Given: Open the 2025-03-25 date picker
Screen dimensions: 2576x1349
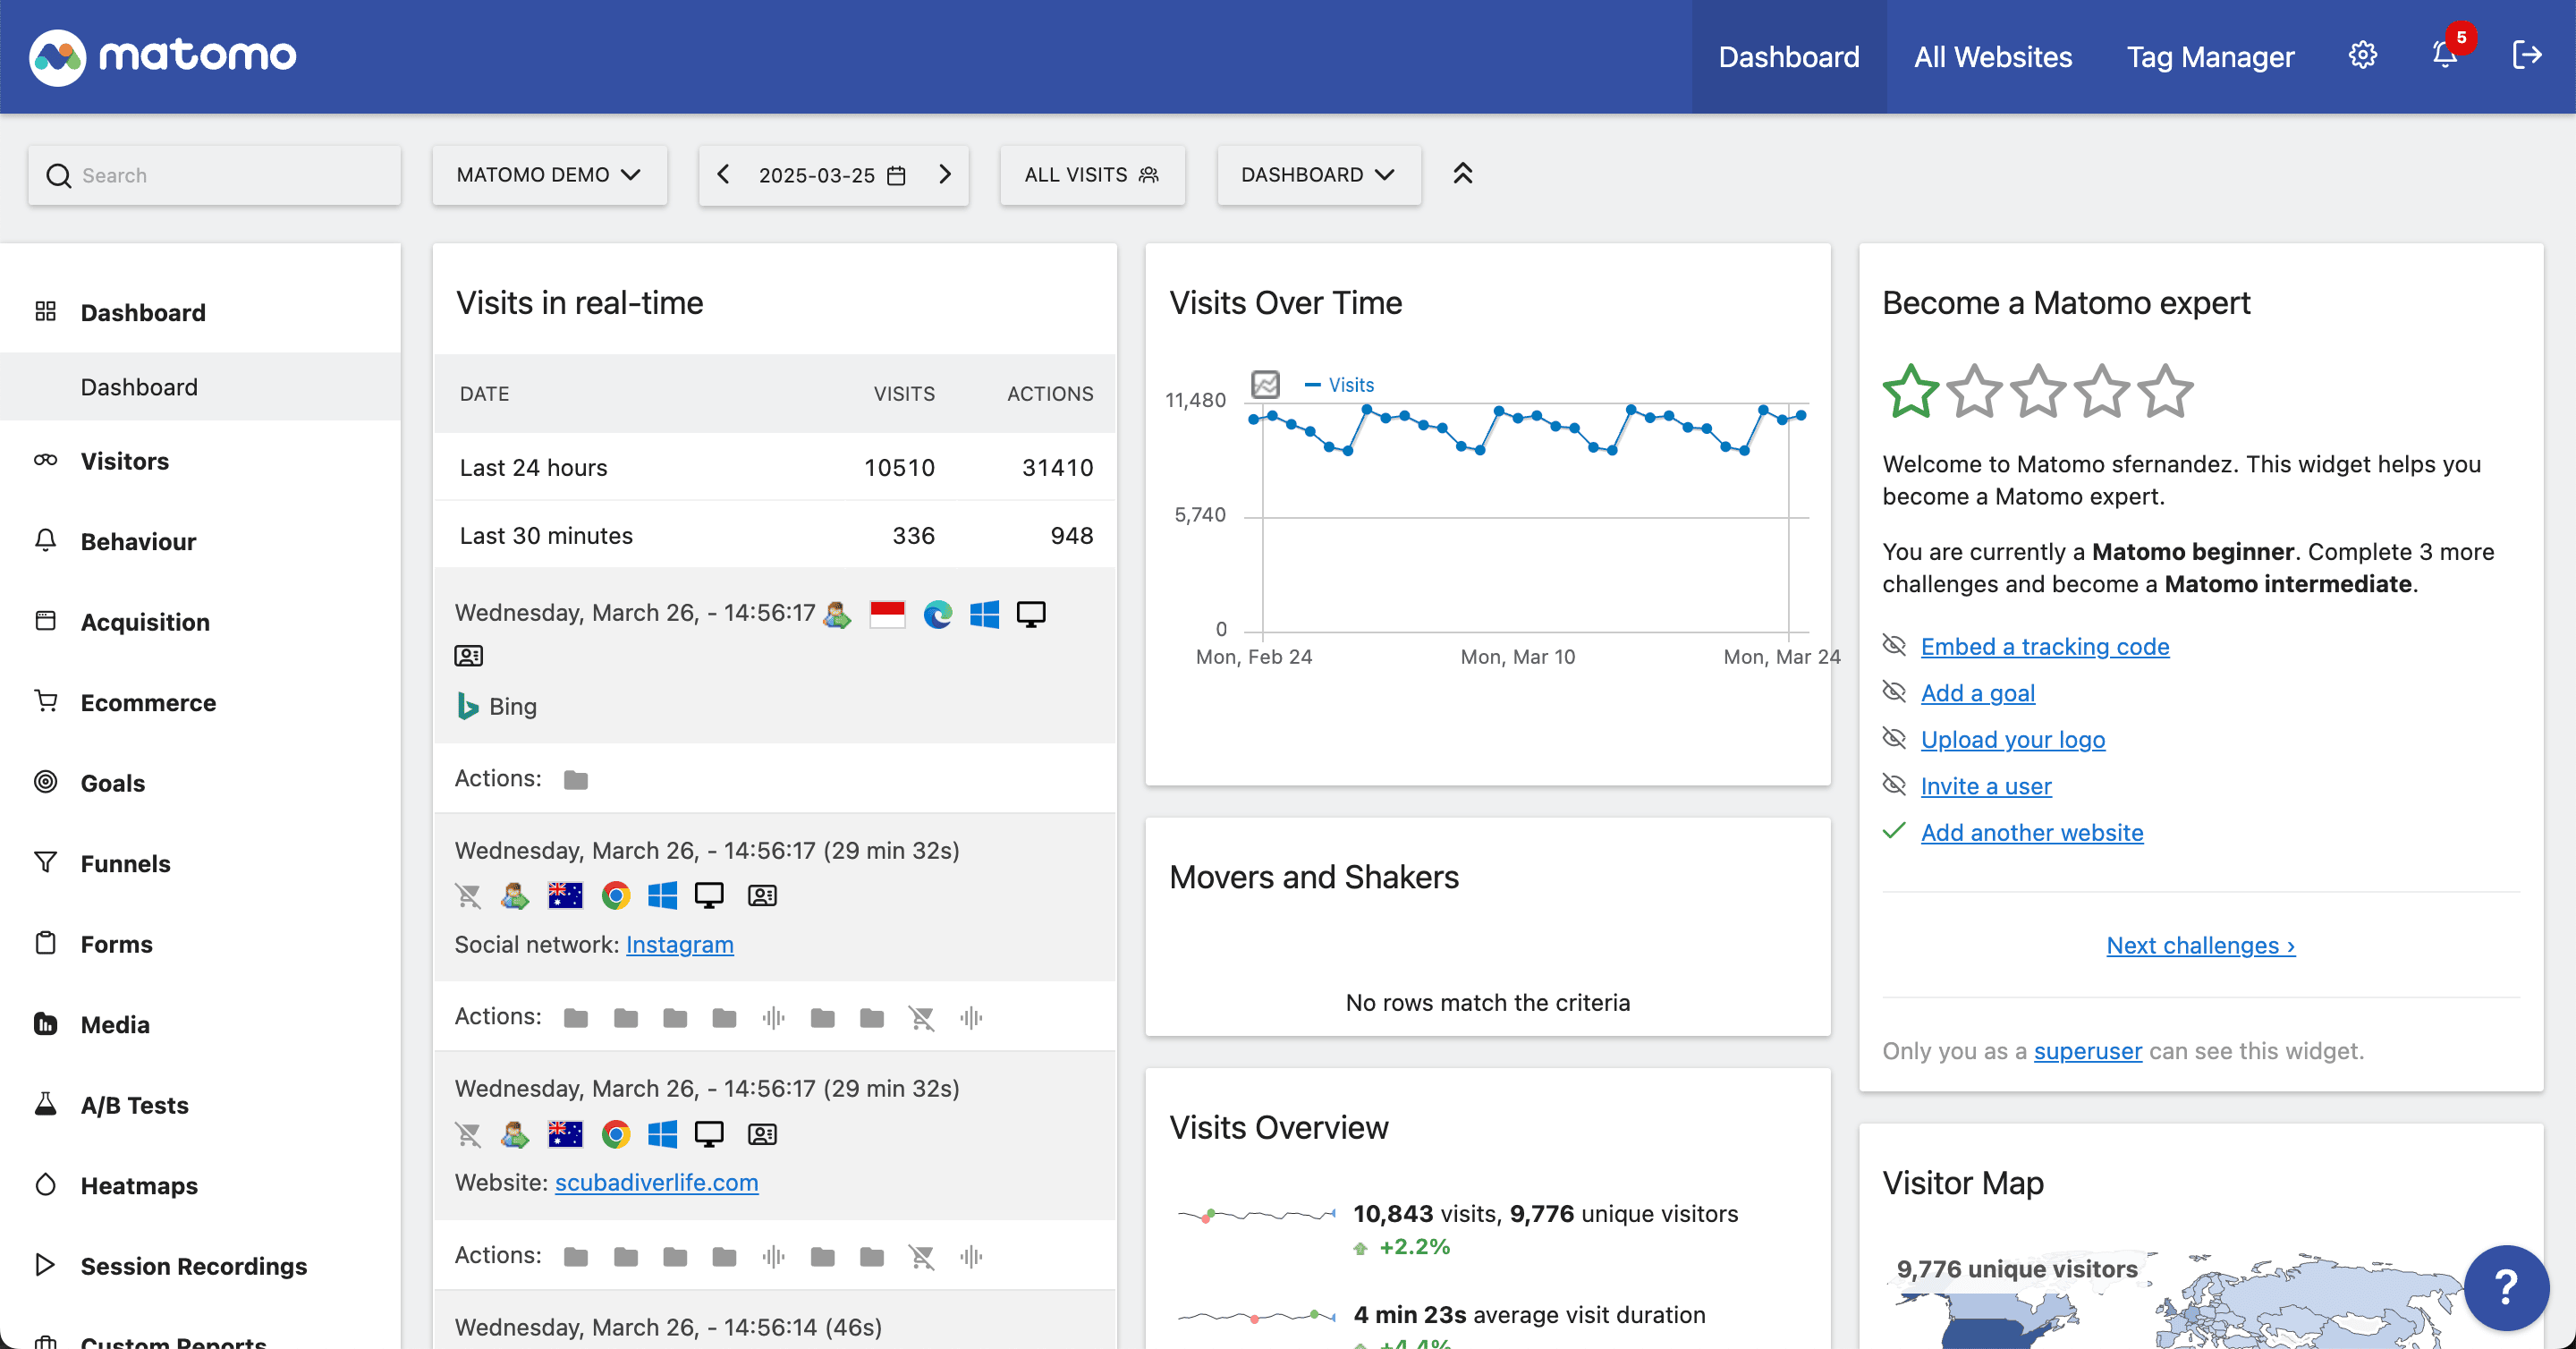Looking at the screenshot, I should tap(832, 176).
